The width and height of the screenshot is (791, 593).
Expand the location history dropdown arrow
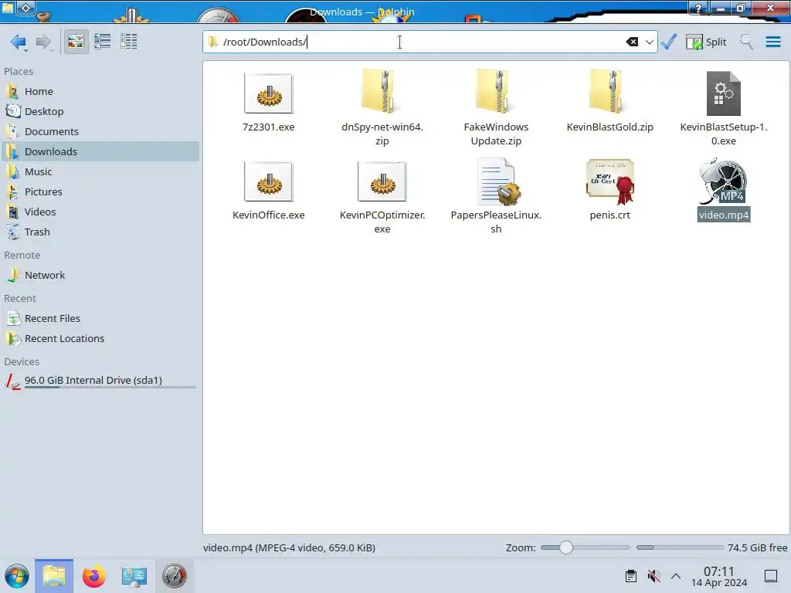[x=649, y=42]
